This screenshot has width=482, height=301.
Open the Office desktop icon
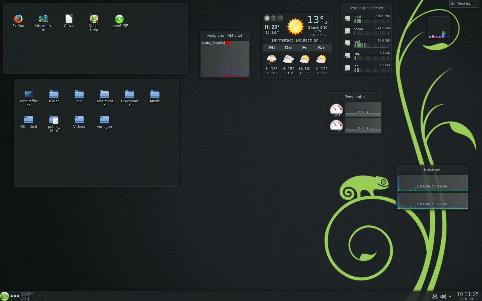69,19
